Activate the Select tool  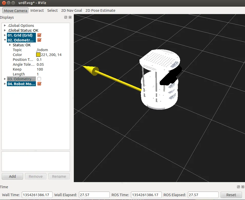click(x=52, y=10)
